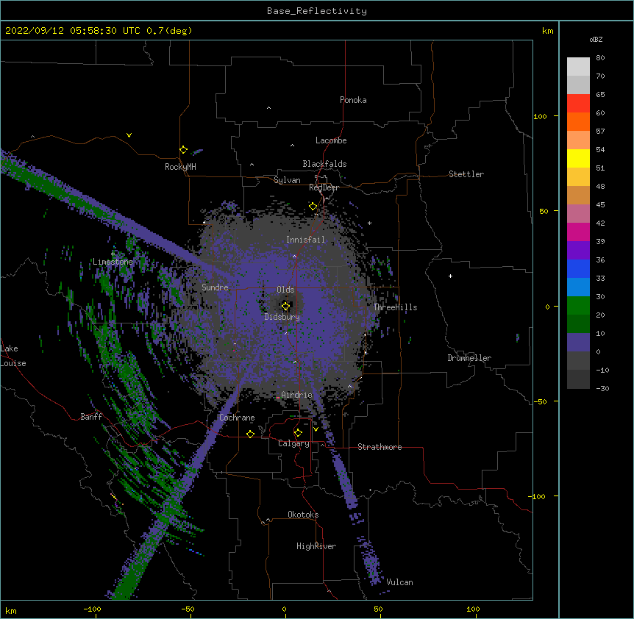Select the Blackfalds city label
The width and height of the screenshot is (634, 619).
(x=324, y=164)
